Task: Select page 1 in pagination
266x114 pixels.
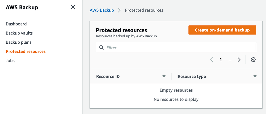Action: (x=221, y=59)
